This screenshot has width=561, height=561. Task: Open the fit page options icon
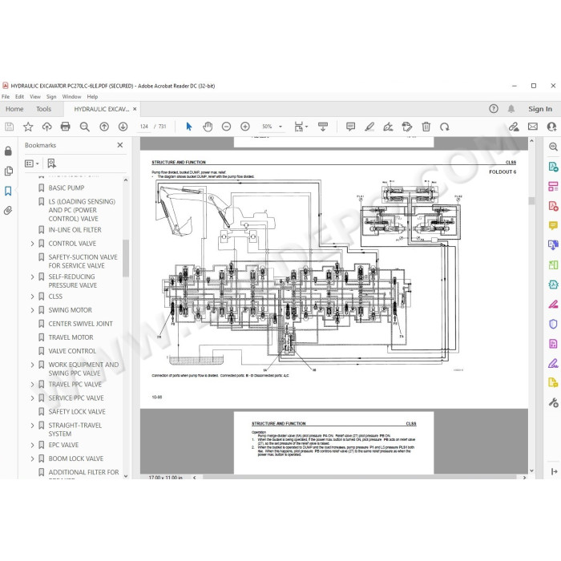click(301, 127)
